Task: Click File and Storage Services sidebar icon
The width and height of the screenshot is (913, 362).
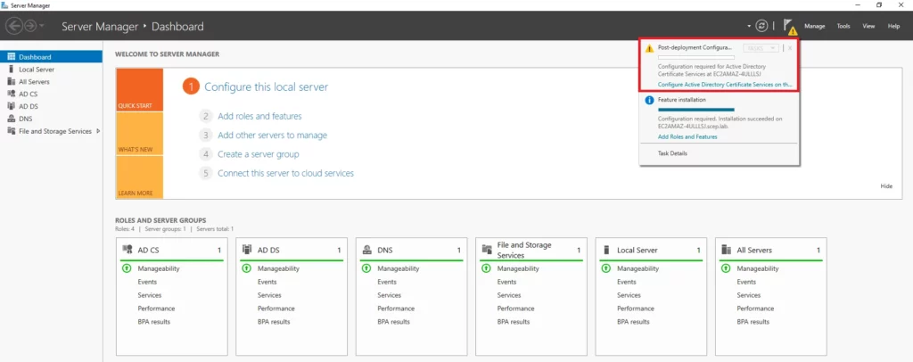Action: point(11,131)
